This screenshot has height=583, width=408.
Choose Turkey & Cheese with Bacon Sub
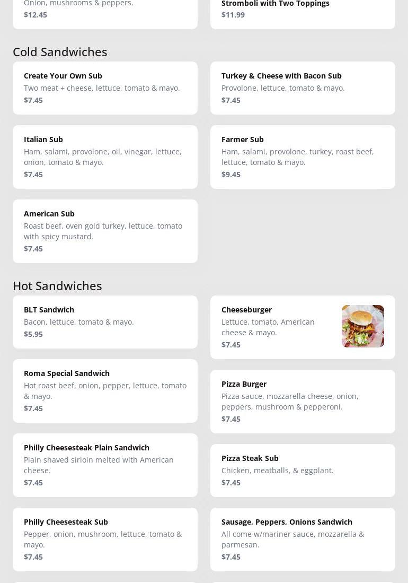pyautogui.click(x=303, y=88)
